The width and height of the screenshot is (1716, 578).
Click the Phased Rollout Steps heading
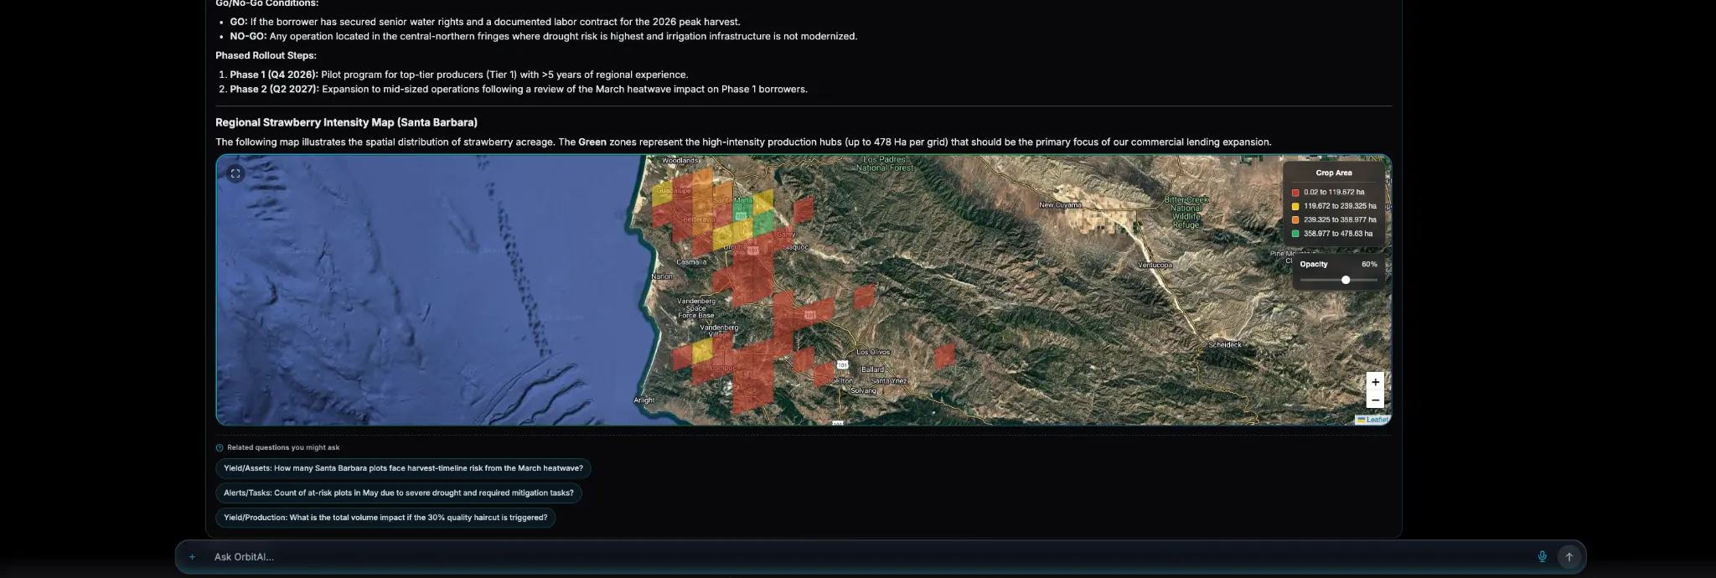coord(266,55)
